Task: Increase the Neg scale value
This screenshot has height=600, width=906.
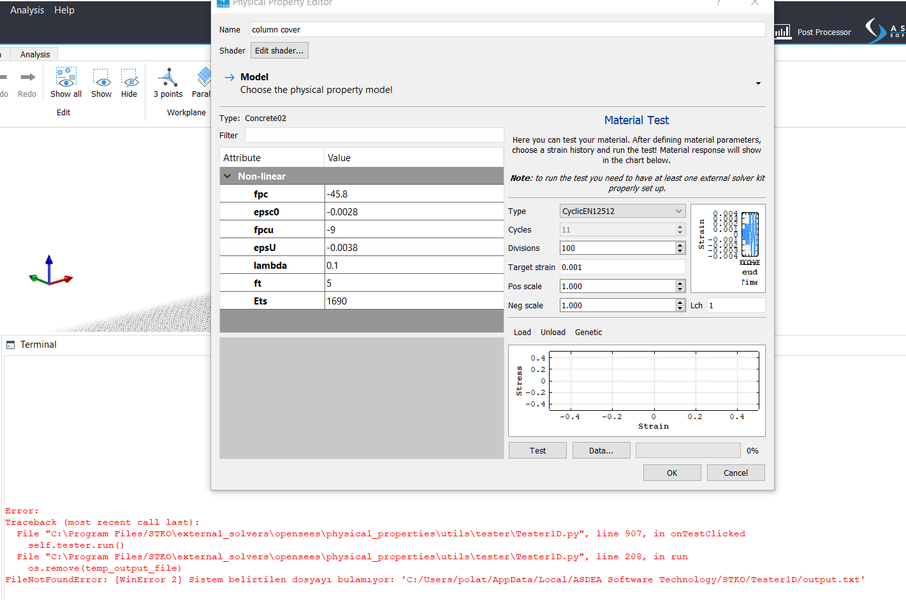Action: 680,303
